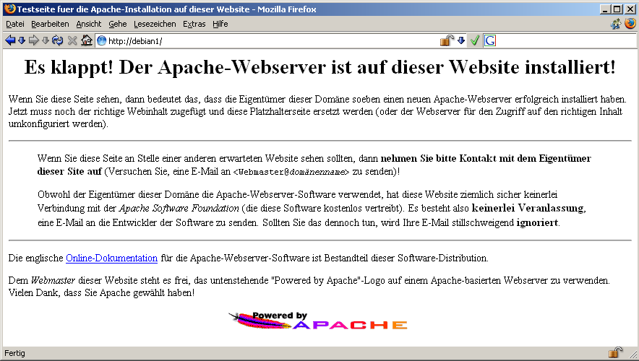Click the bold 'keinerlei Veranlassung' text
This screenshot has height=361, width=639.
[x=528, y=208]
